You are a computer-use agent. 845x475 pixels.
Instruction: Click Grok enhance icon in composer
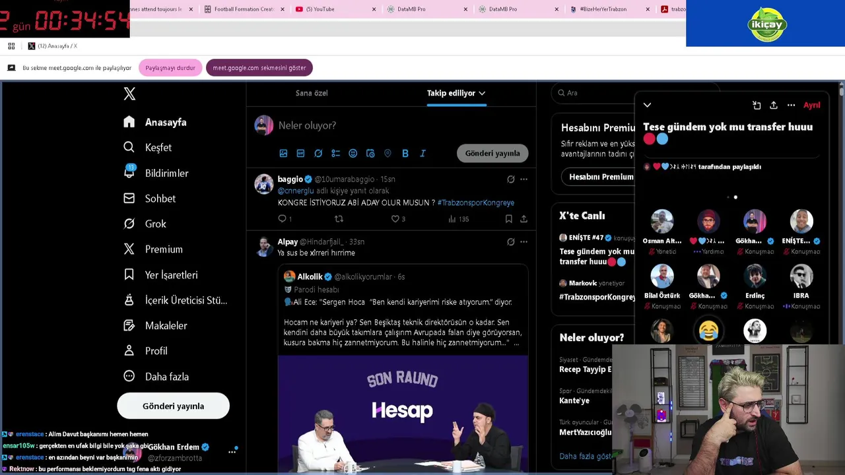point(318,153)
